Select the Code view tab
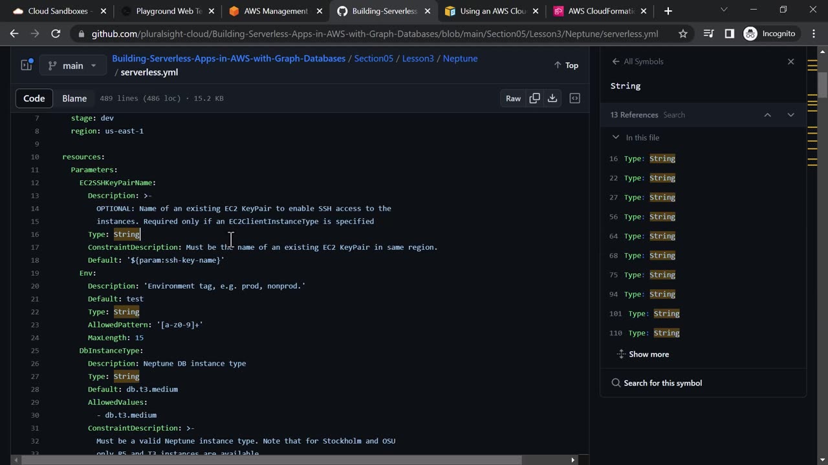The height and width of the screenshot is (465, 828). point(34,98)
